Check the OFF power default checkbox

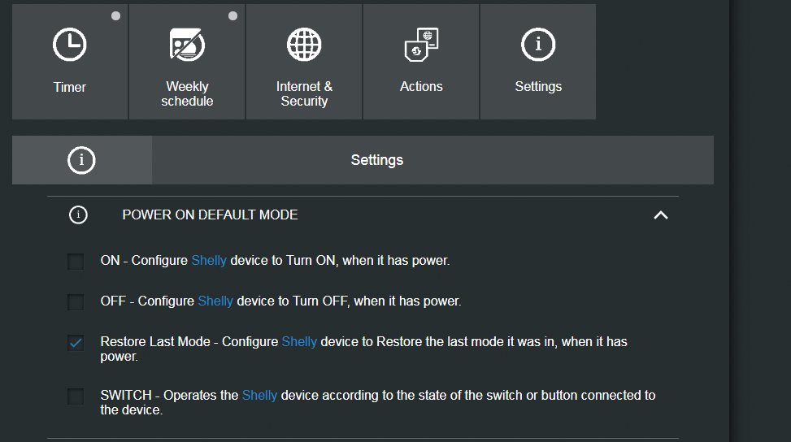(76, 302)
